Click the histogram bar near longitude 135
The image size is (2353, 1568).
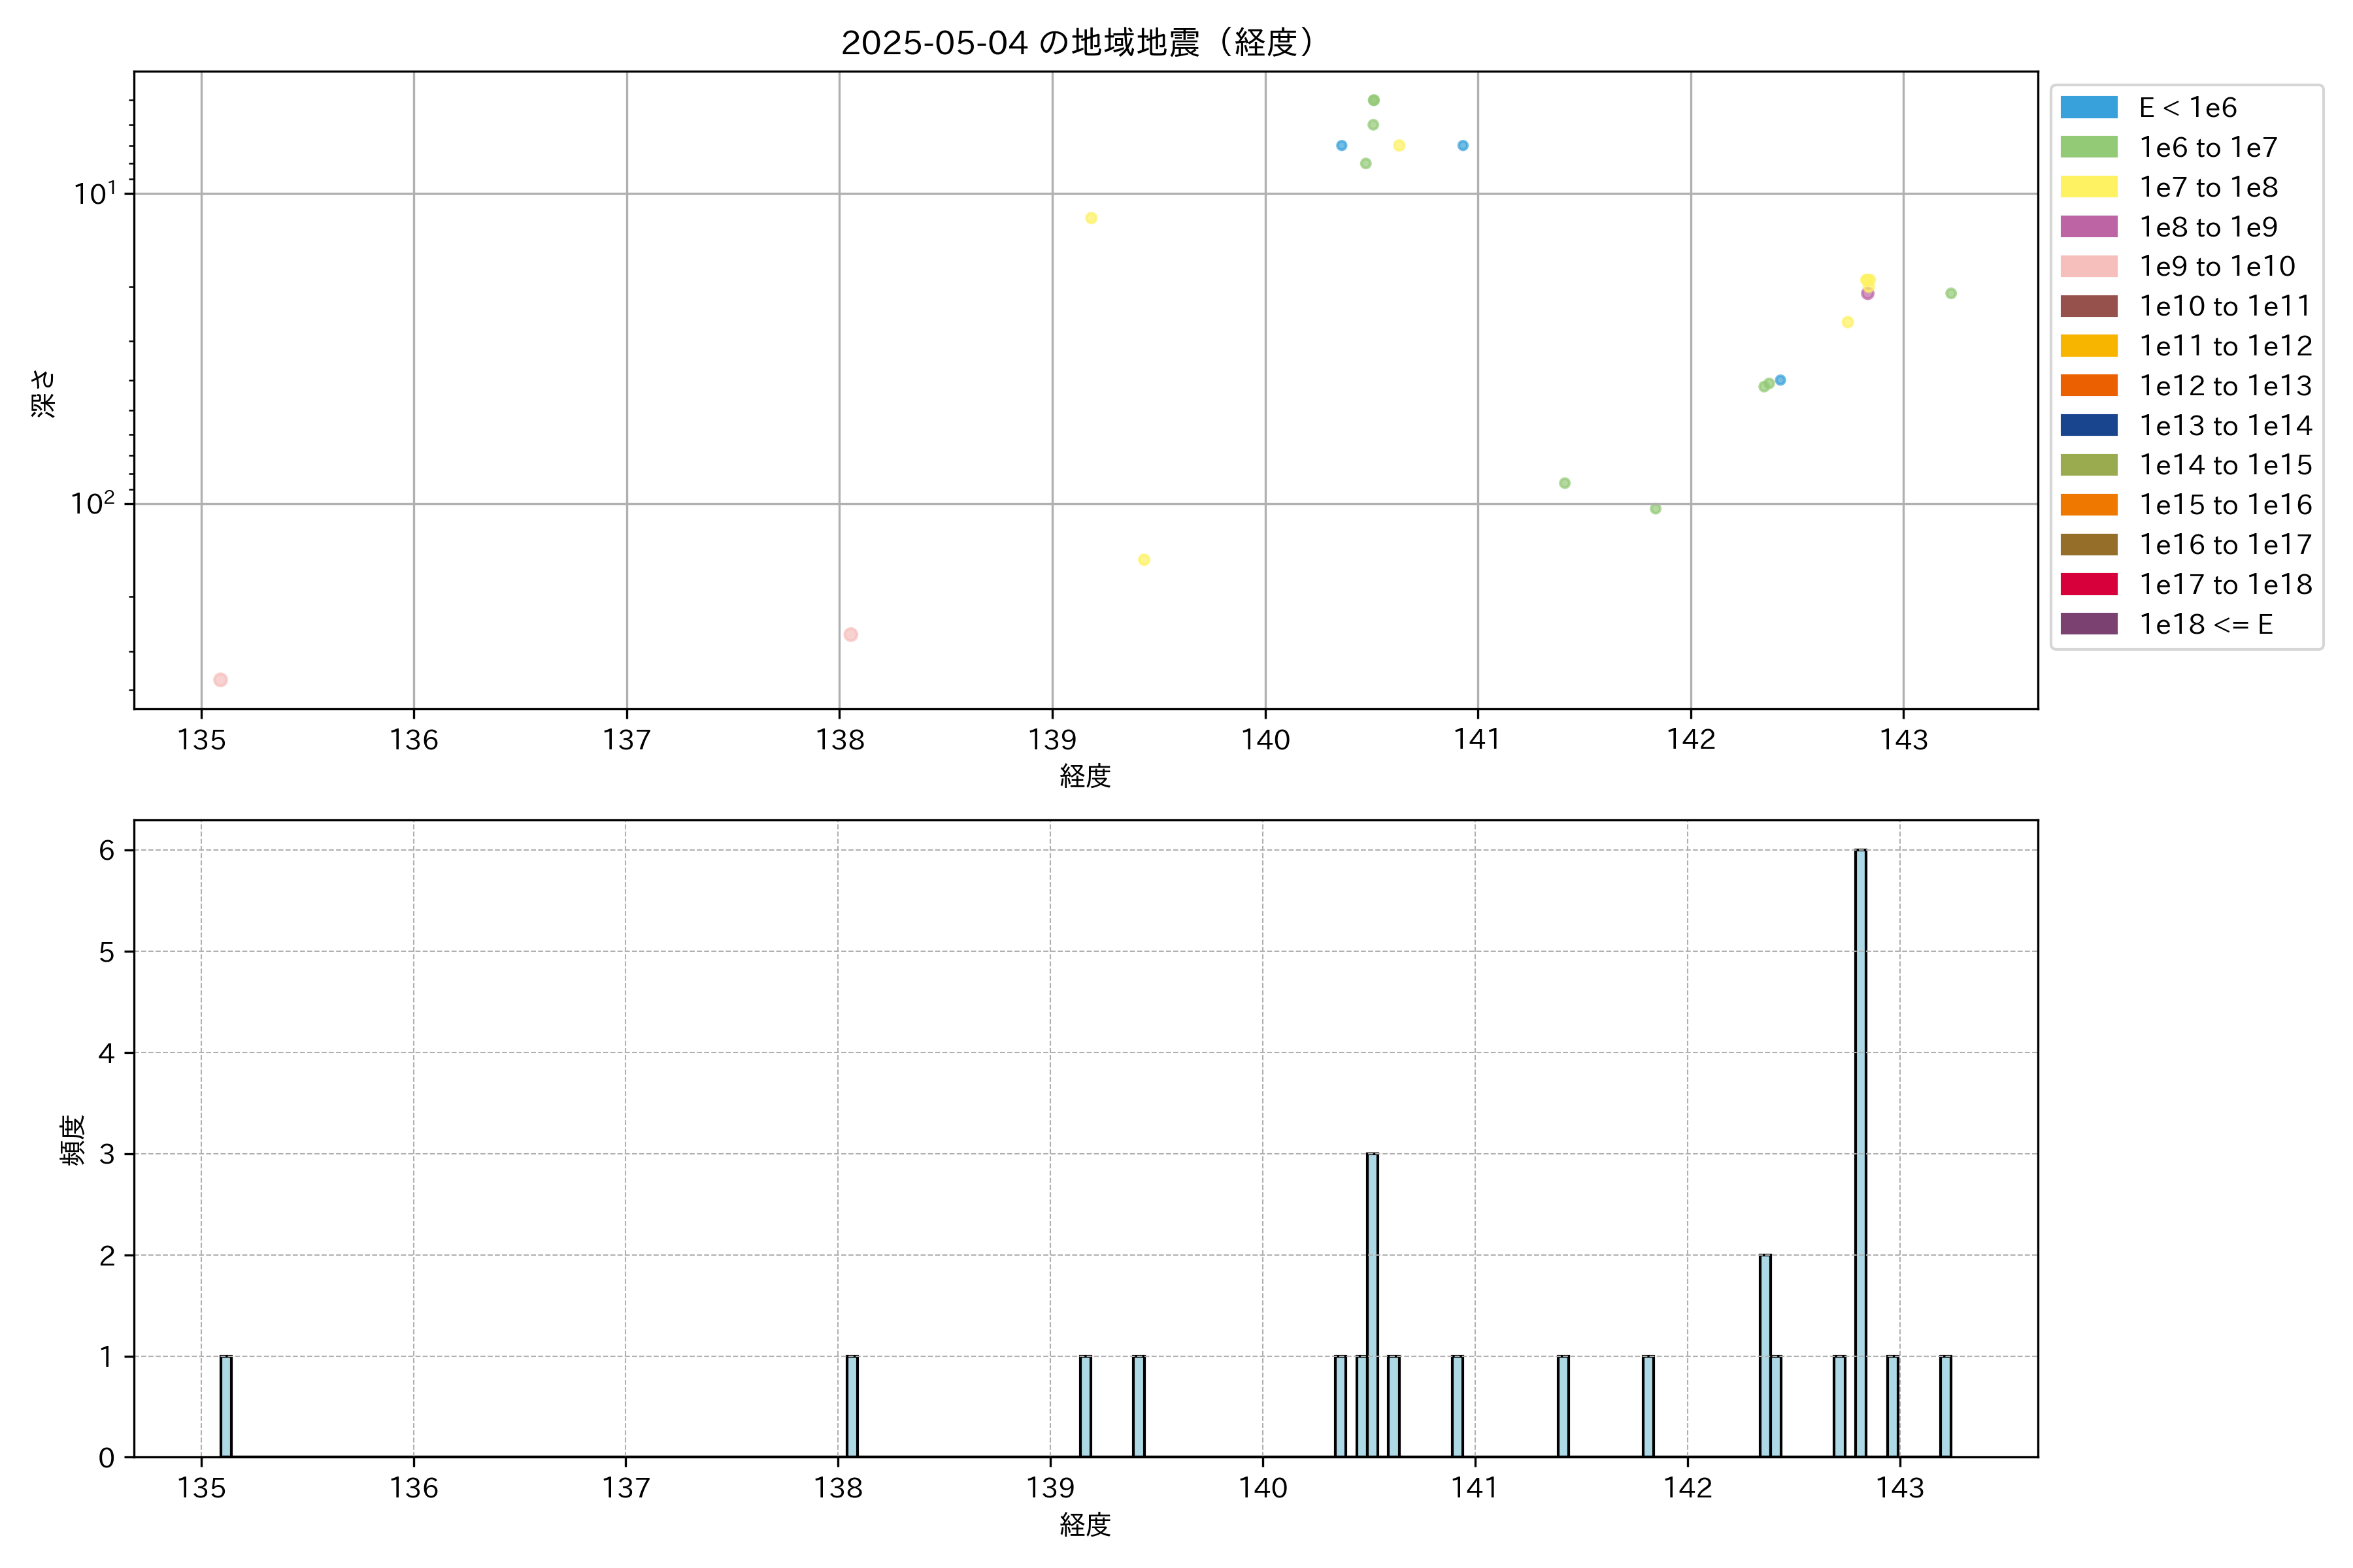[x=226, y=1406]
